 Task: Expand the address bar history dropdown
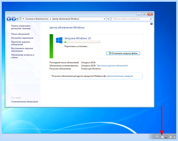click(104, 19)
